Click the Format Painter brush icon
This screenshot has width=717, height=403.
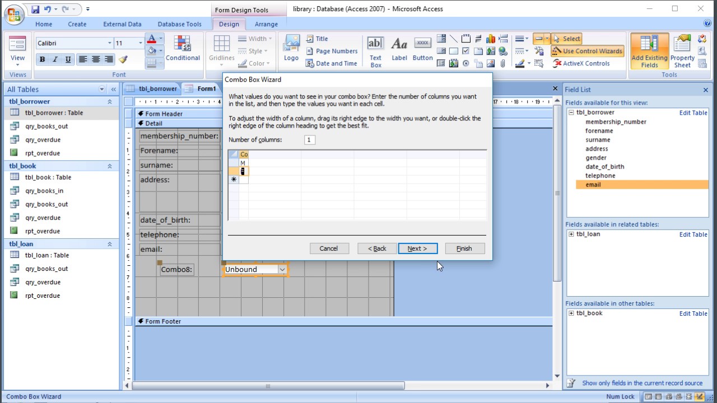(x=123, y=59)
